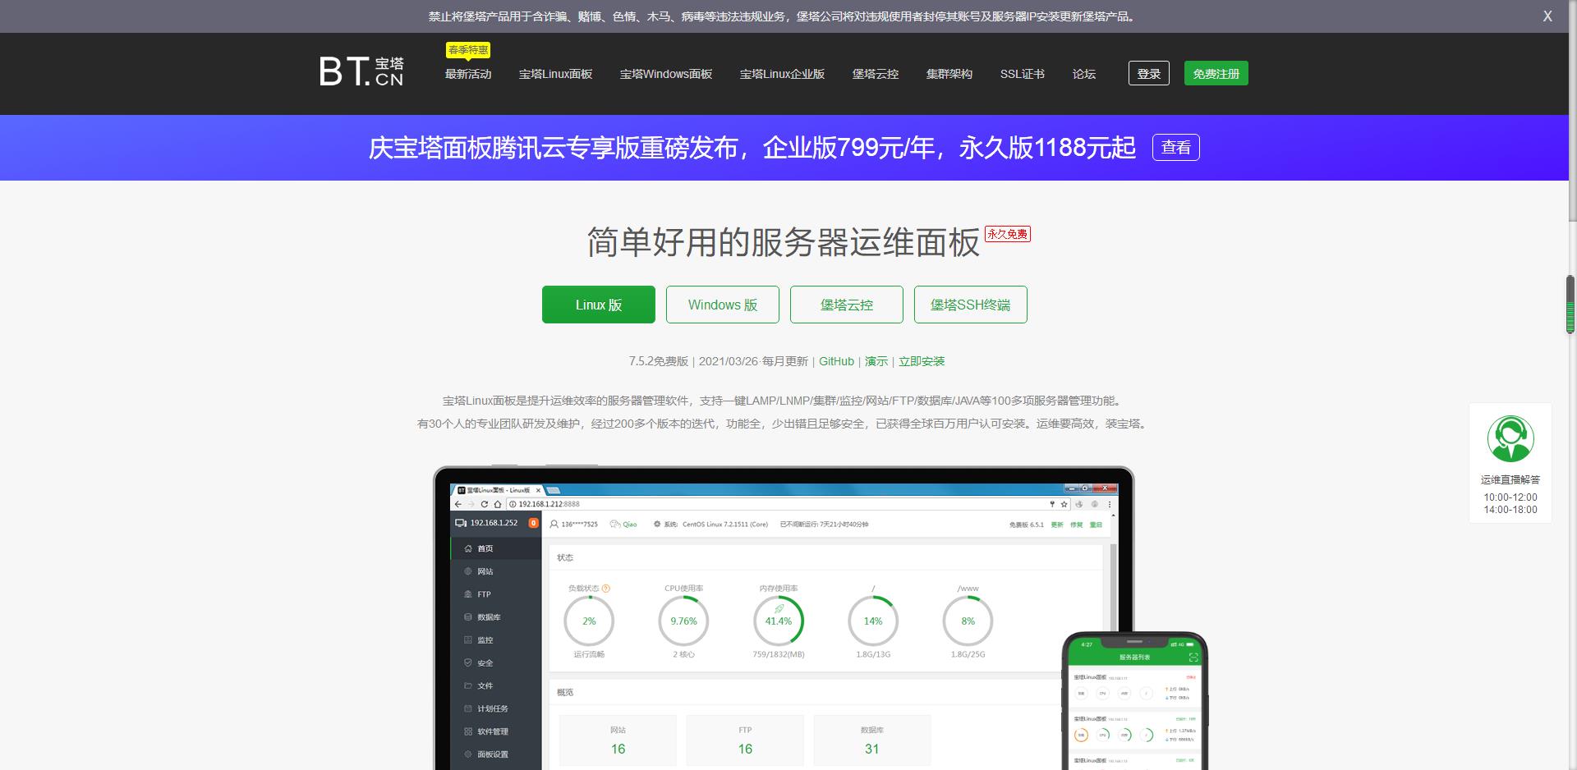Click the FTP icon in demo sidebar
The height and width of the screenshot is (770, 1577).
pos(468,594)
